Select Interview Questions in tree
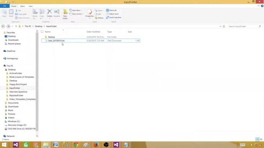 [x=18, y=92]
